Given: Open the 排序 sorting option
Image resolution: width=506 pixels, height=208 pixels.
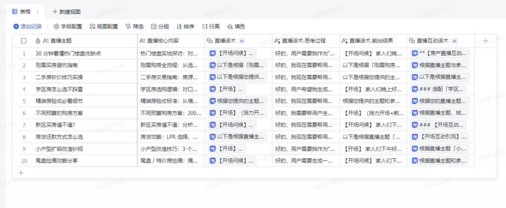Looking at the screenshot, I should [186, 27].
